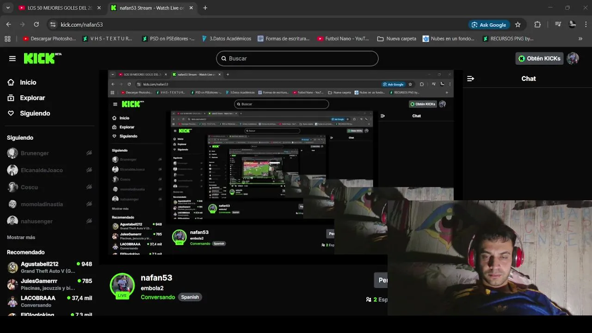
Task: Open the user profile avatar menu
Action: point(573,58)
